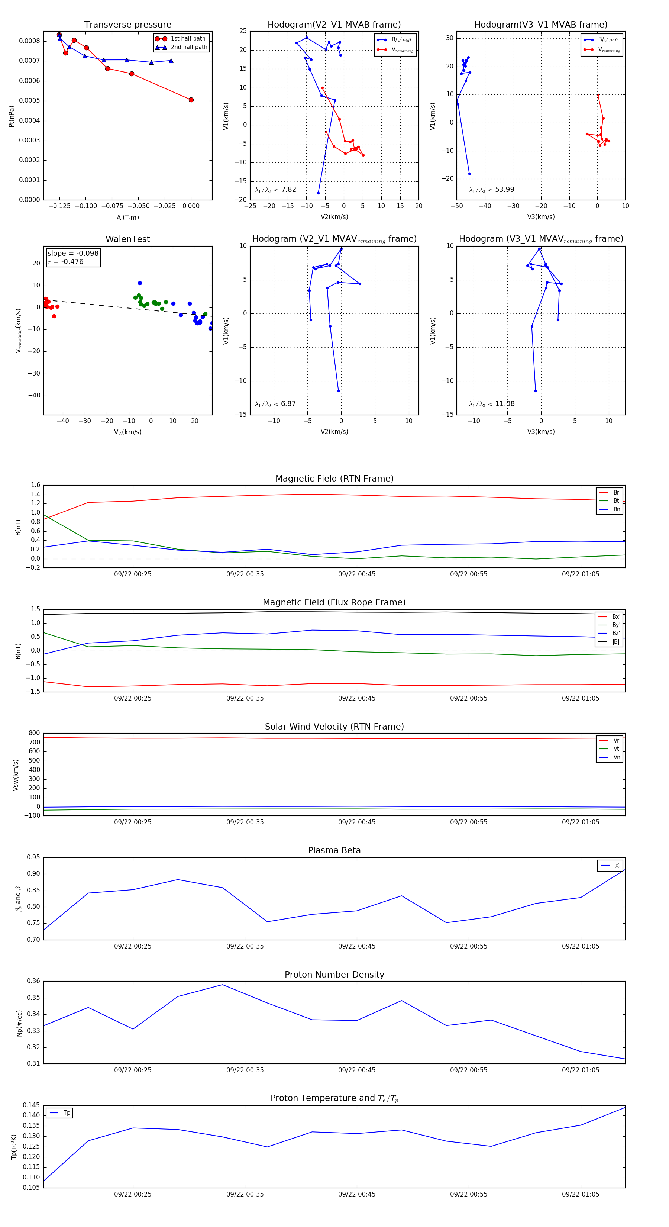
Task: Select the "Bn" legend entry
Action: click(610, 509)
